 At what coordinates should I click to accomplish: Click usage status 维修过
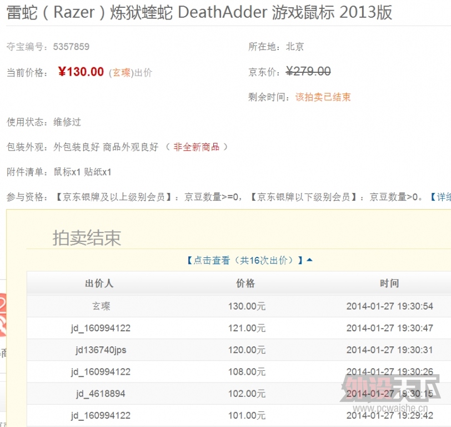point(67,122)
